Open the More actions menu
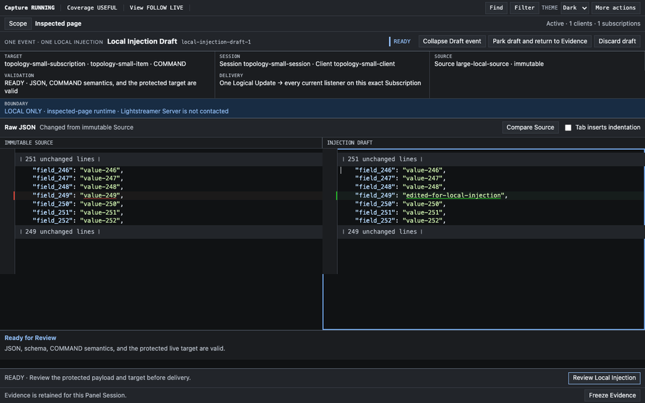The height and width of the screenshot is (403, 645). (615, 8)
